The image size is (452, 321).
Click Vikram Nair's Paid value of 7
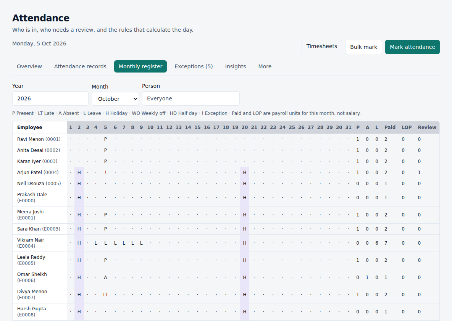coord(386,243)
